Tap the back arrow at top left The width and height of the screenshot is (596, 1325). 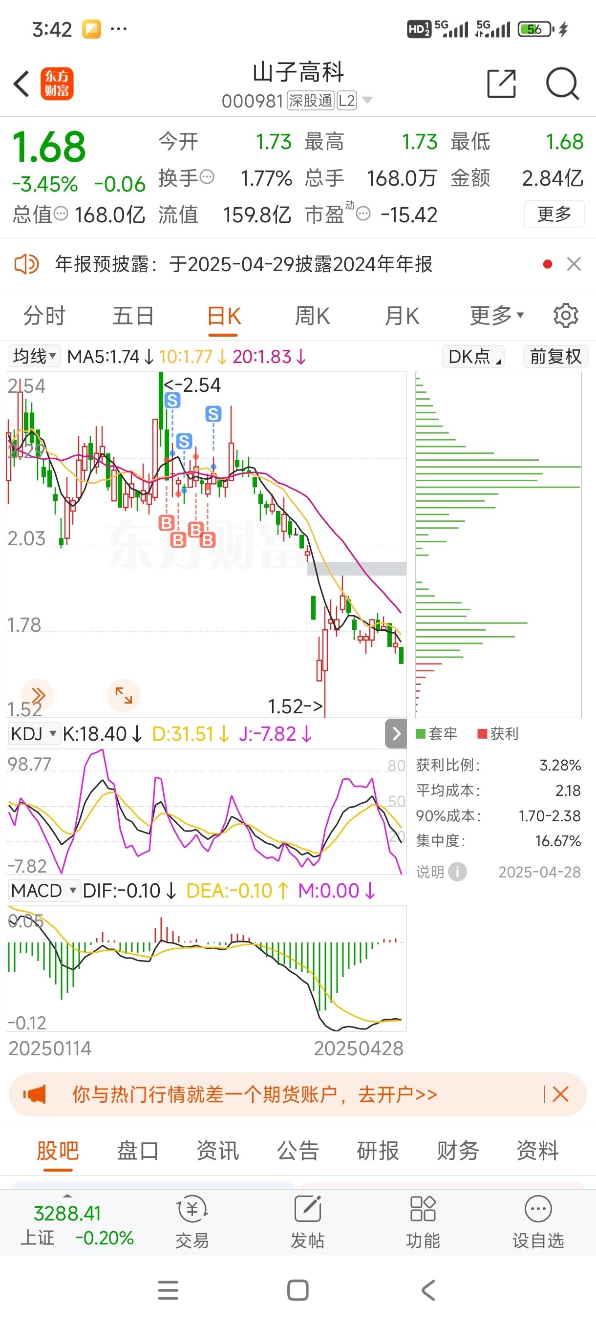point(21,84)
